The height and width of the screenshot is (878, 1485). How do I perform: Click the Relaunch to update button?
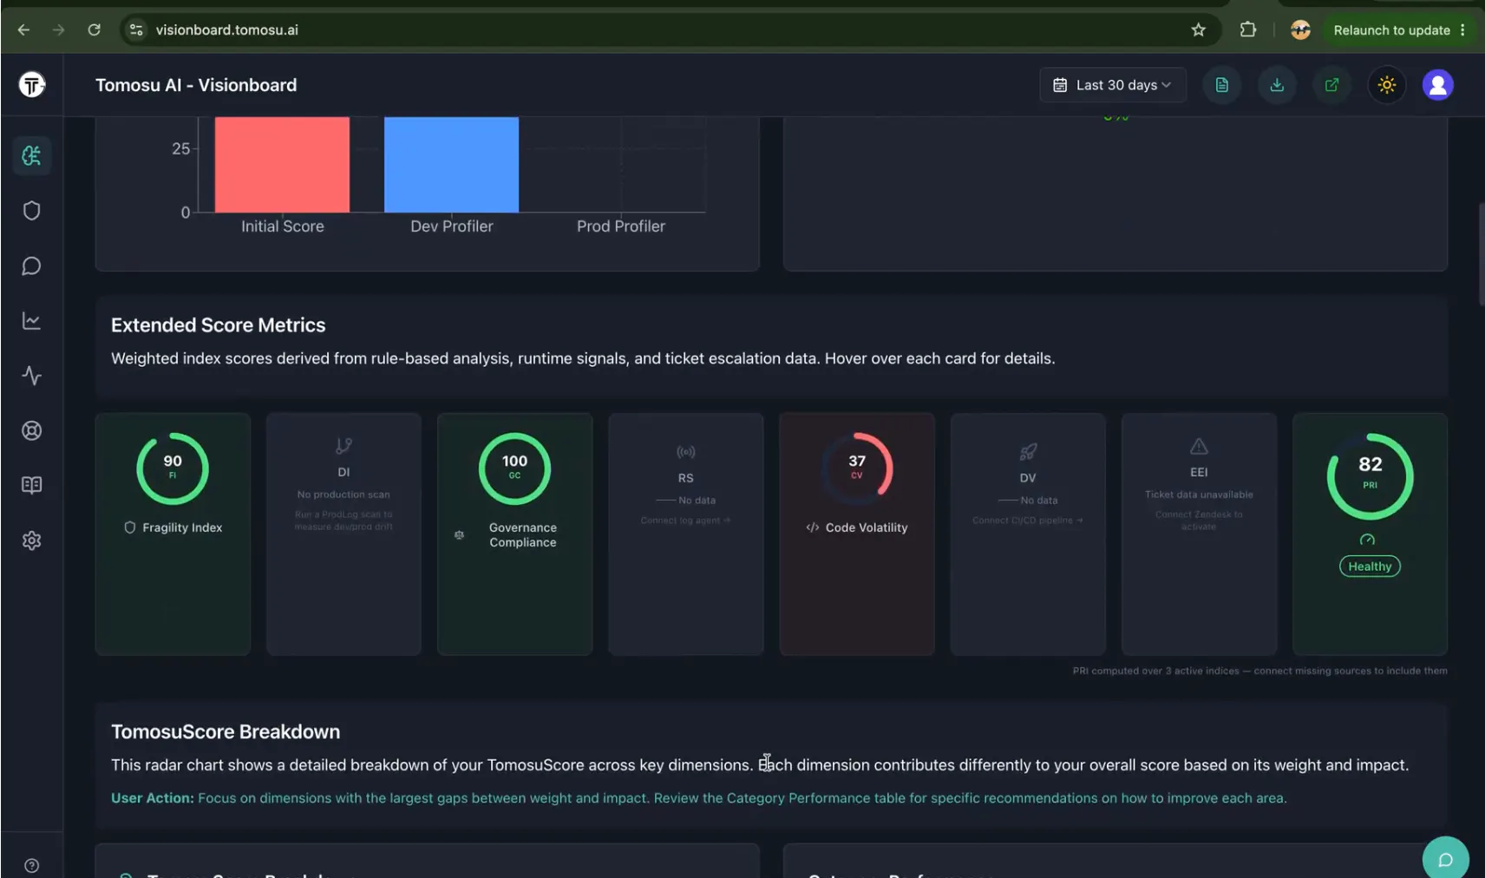[1391, 29]
